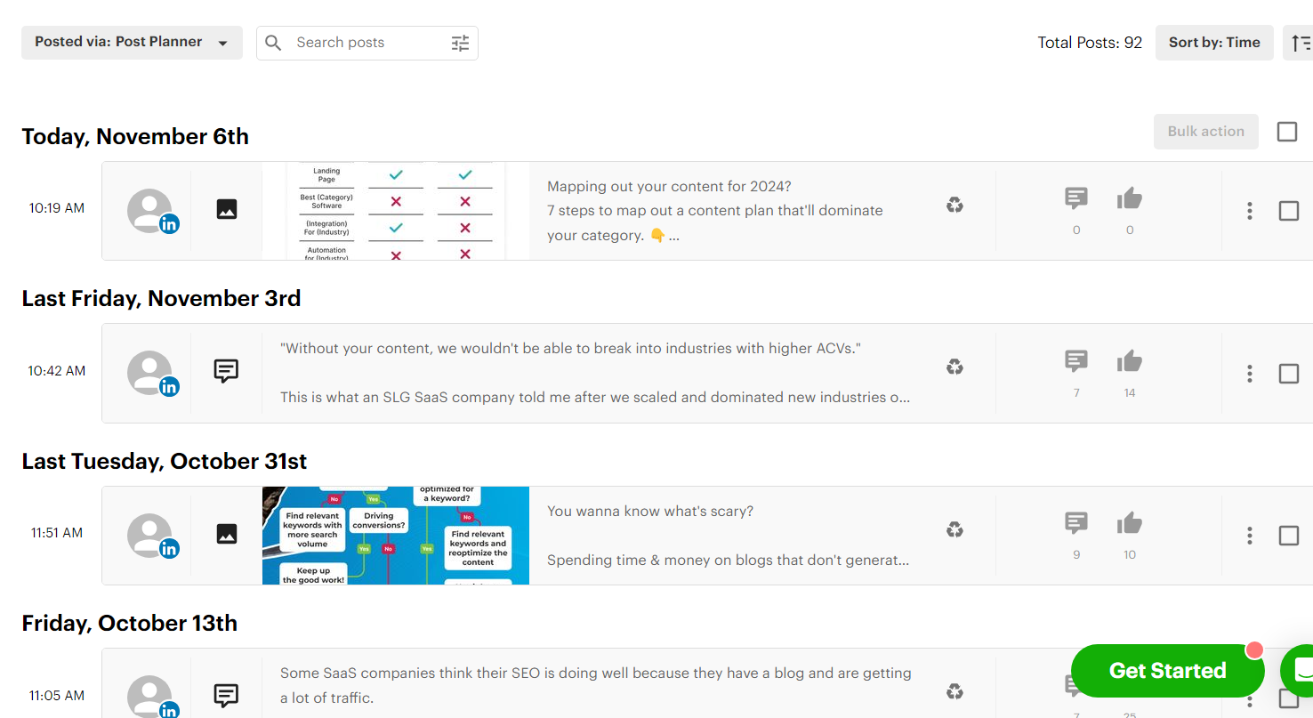Click LinkedIn avatar of 11:51 AM post
Viewport: 1313px width, 718px height.
(152, 536)
